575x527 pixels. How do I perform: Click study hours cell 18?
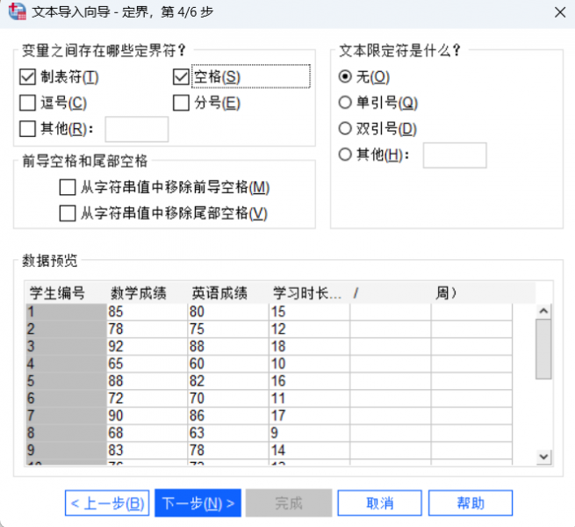(x=309, y=346)
